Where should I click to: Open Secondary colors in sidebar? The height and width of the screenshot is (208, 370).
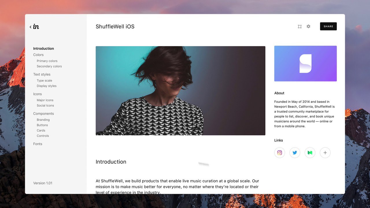[49, 66]
